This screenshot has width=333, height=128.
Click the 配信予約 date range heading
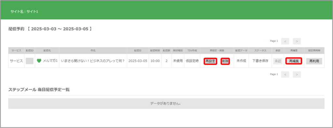click(x=50, y=29)
